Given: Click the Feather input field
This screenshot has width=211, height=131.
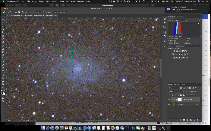Looking at the screenshot, I should click(x=38, y=12).
